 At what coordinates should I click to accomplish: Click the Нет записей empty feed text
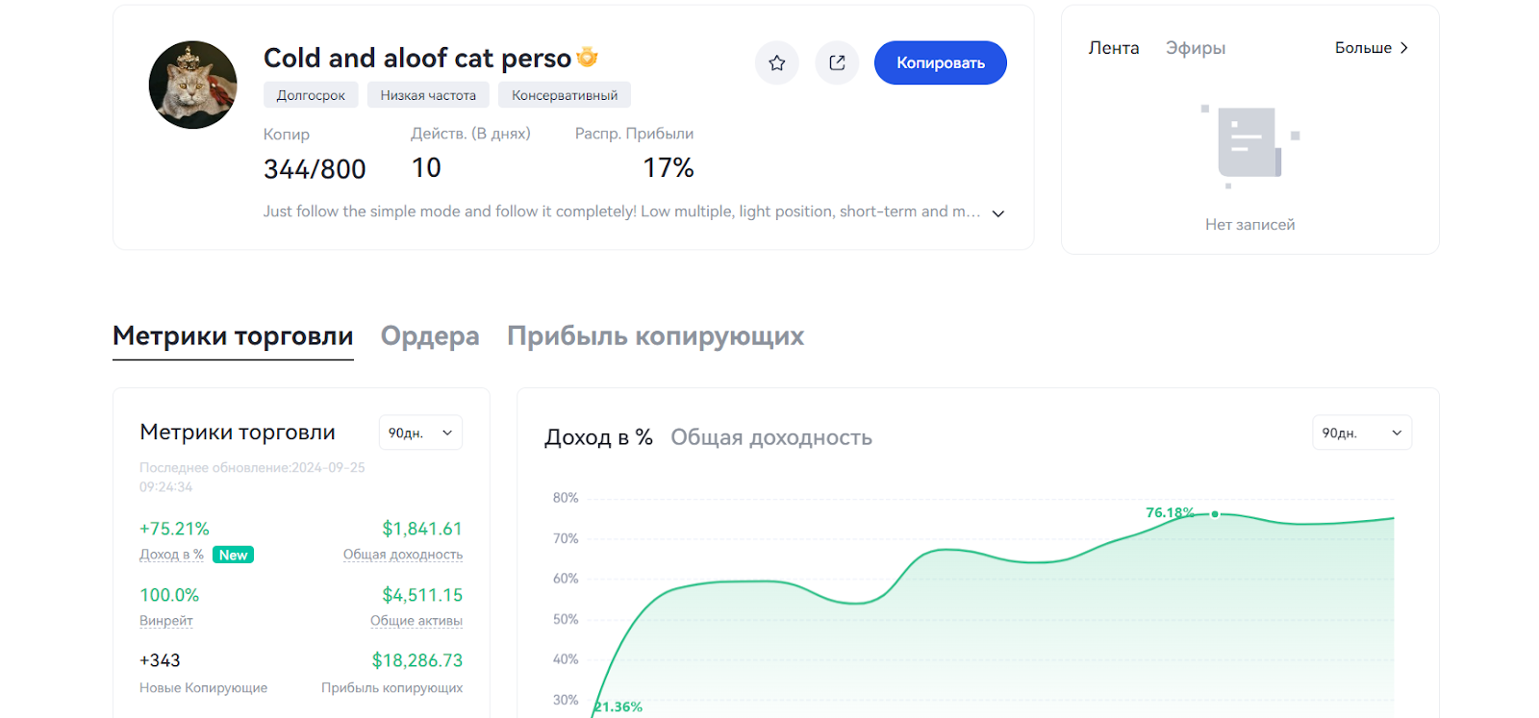(1249, 225)
